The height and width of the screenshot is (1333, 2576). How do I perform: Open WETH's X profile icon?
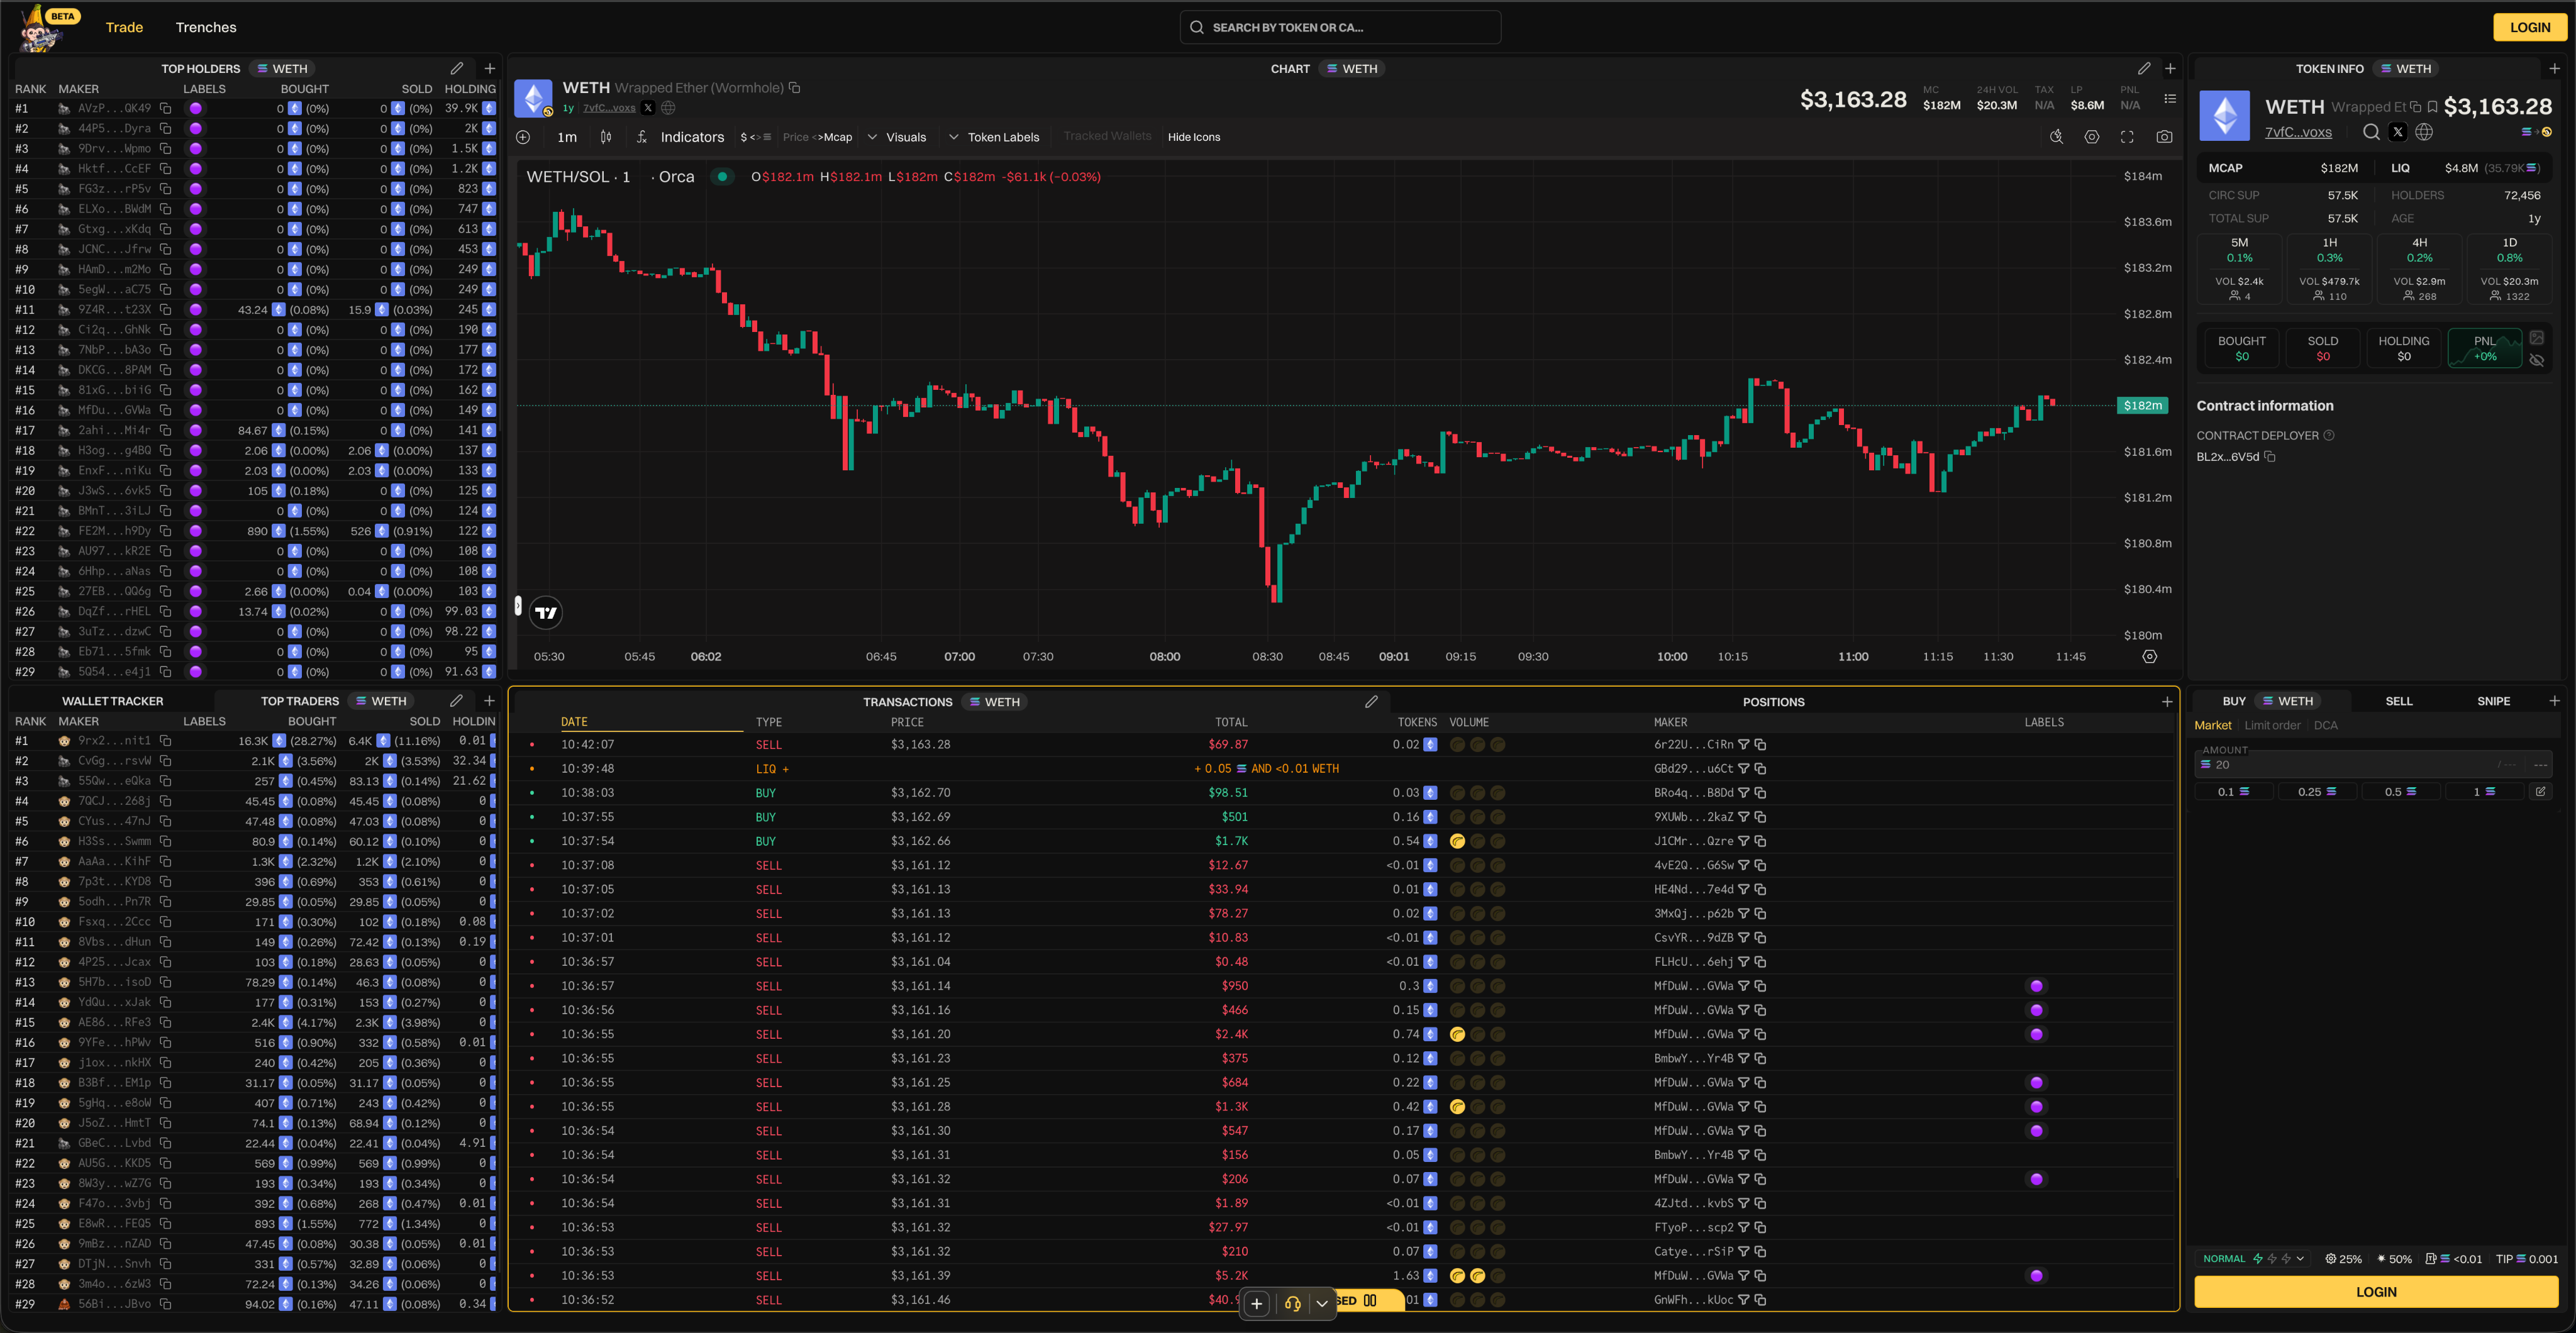(x=2398, y=132)
